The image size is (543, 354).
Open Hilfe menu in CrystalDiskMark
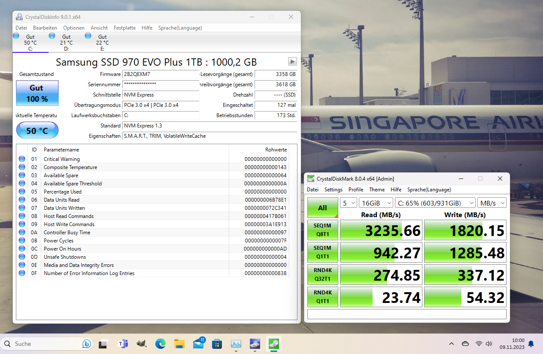coord(396,190)
